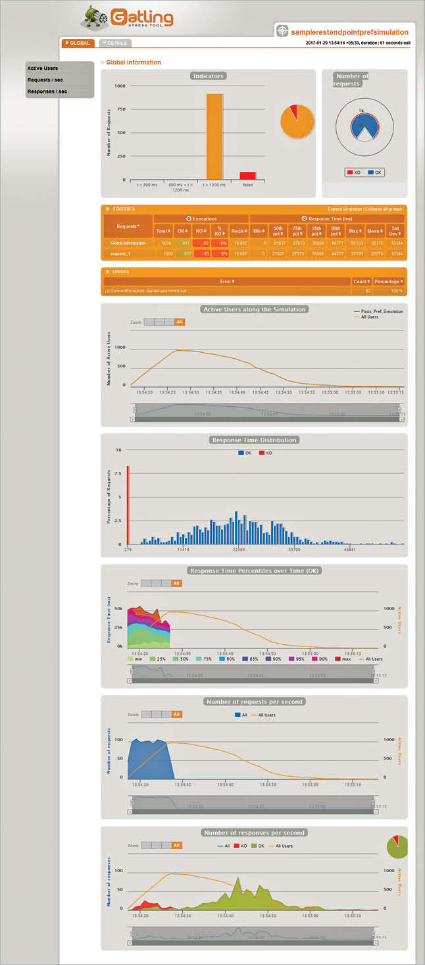The height and width of the screenshot is (965, 425).
Task: Collapse the STATISTICS section triangle
Action: point(107,209)
